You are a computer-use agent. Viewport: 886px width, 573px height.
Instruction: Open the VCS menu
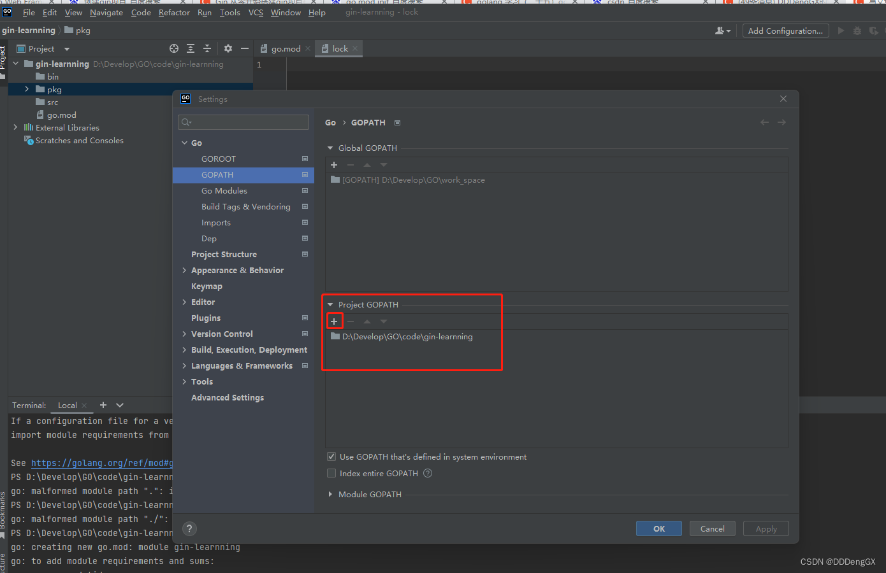(x=256, y=12)
